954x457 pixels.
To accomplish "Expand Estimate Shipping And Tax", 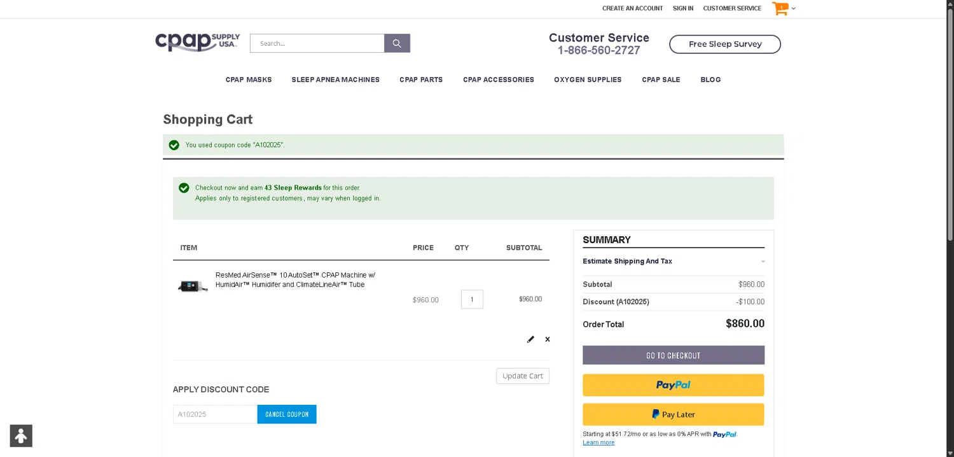I will pyautogui.click(x=674, y=262).
